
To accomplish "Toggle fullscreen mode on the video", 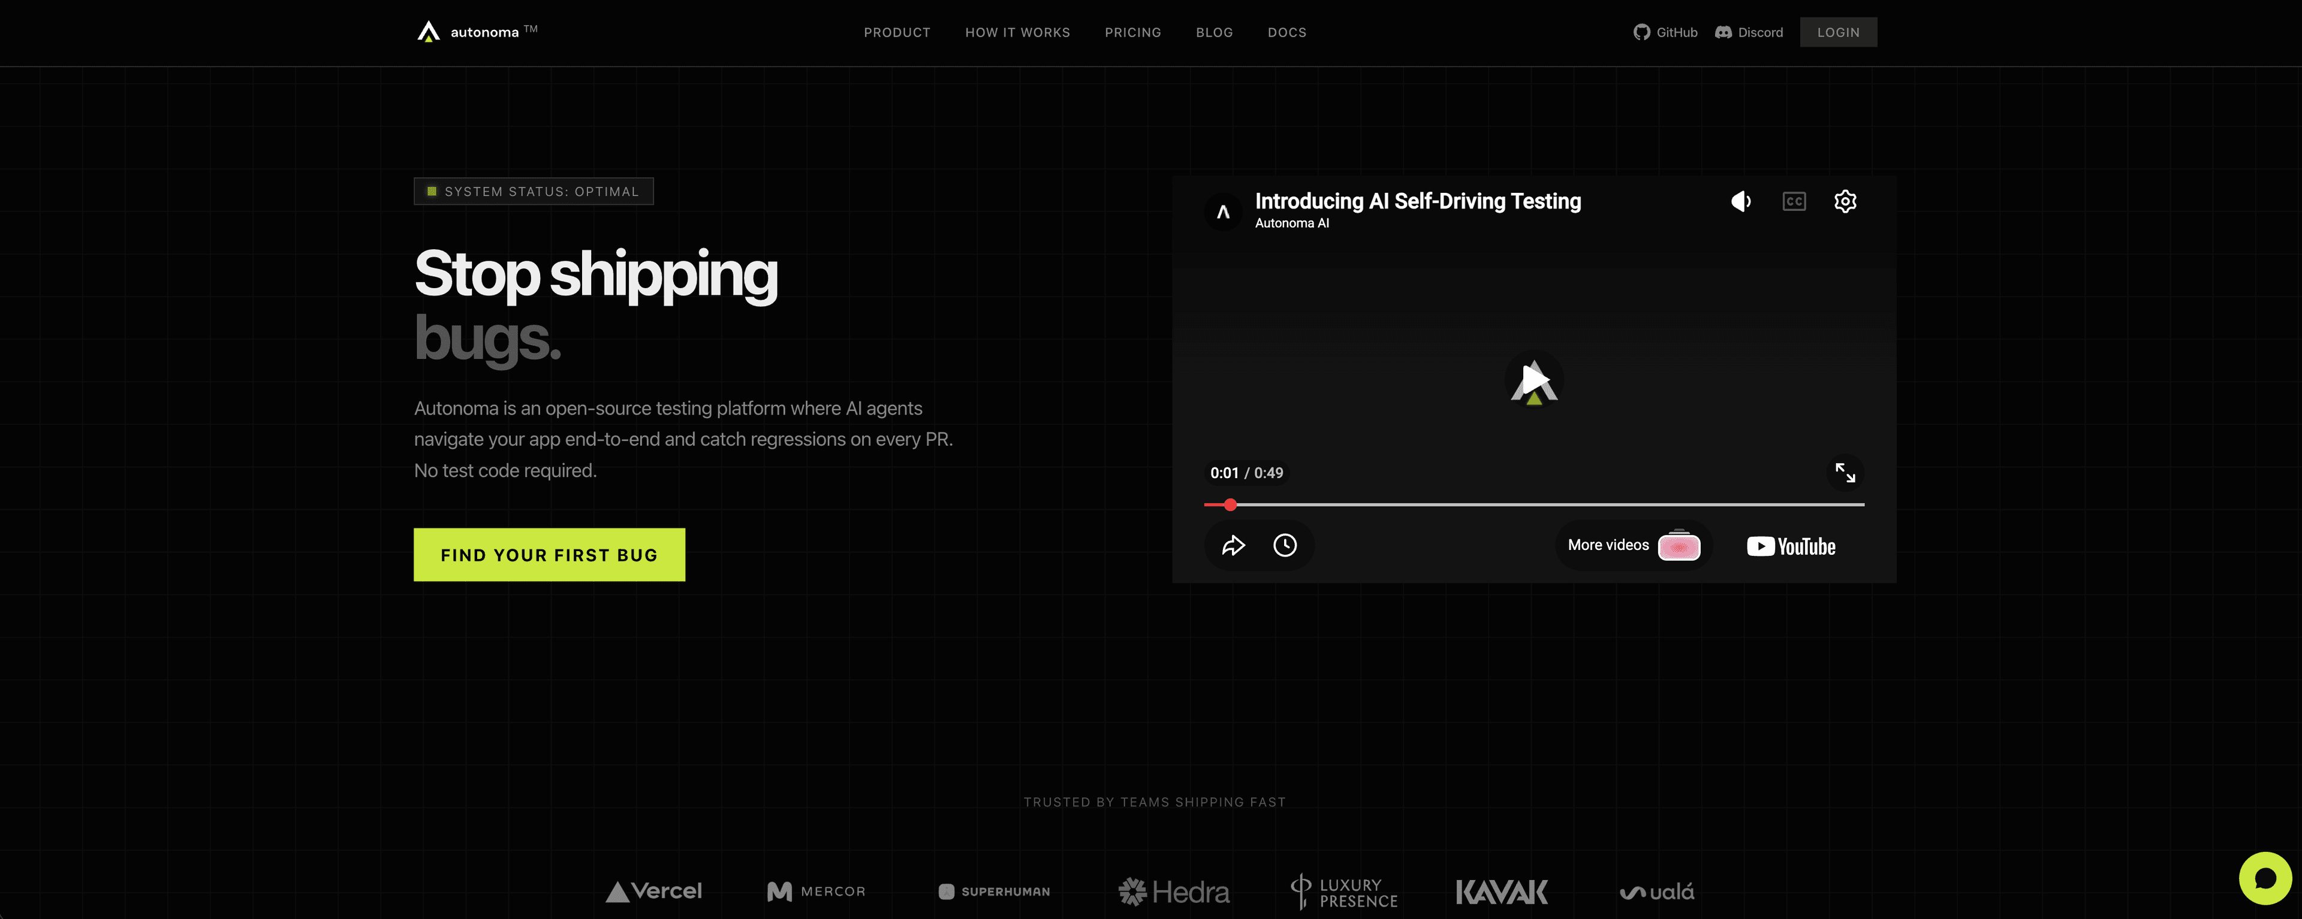I will [x=1845, y=473].
